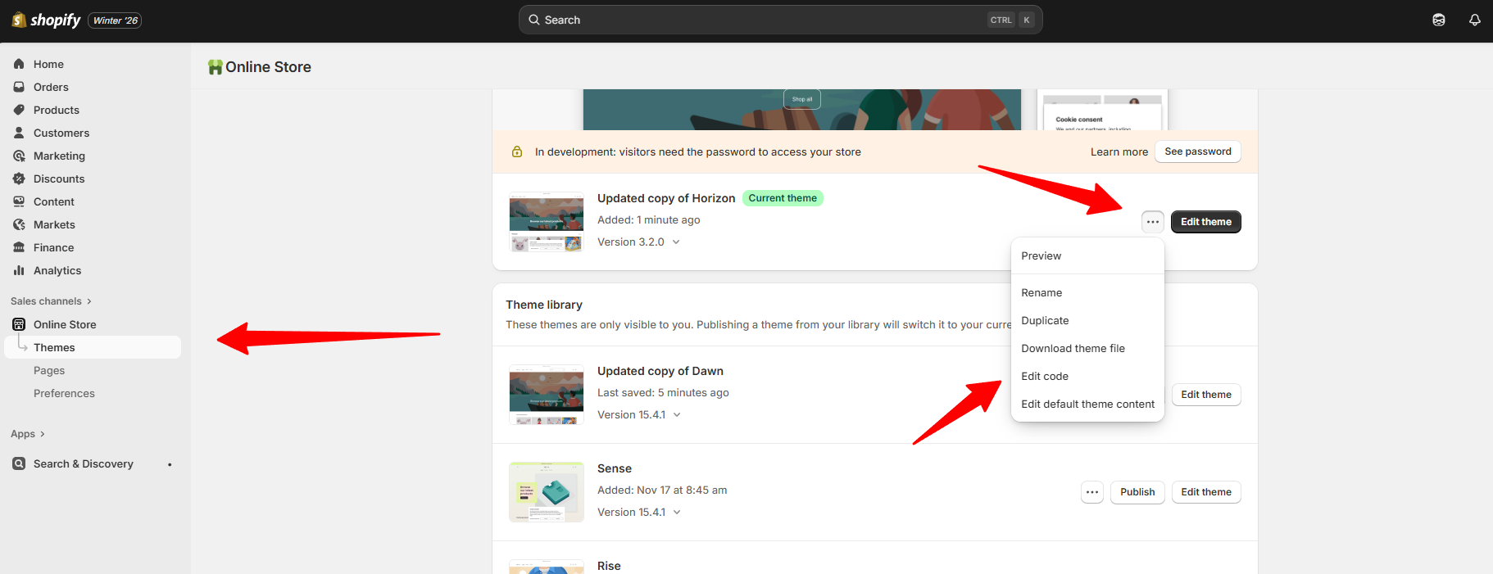Viewport: 1493px width, 574px height.
Task: Click the Current theme badge
Action: 783,198
